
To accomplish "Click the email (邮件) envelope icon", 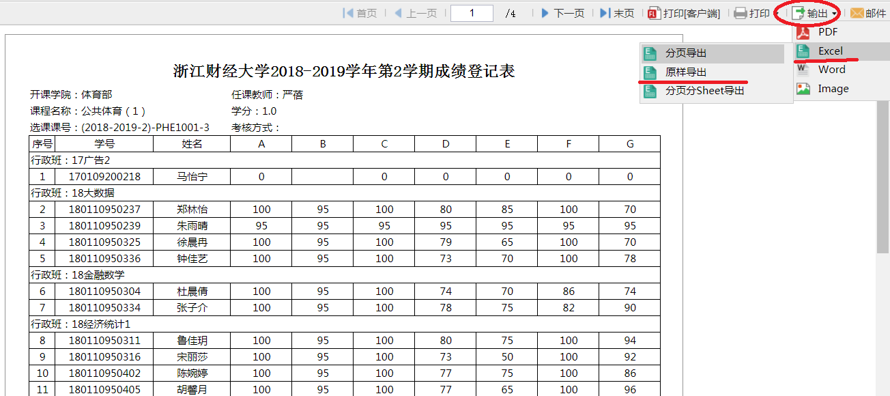I will click(857, 13).
